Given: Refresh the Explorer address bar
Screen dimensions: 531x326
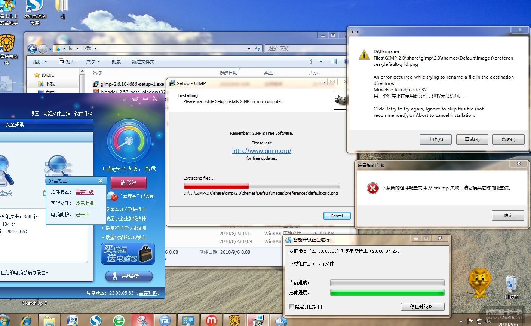Looking at the screenshot, I should (258, 48).
